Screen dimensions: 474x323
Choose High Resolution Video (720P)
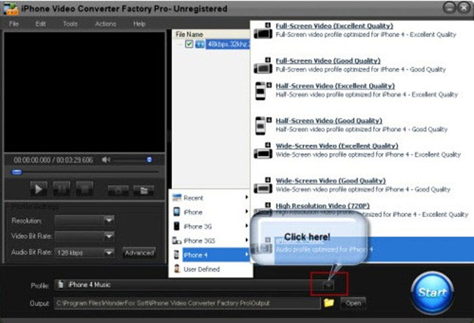pos(322,205)
